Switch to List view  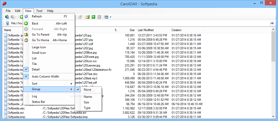pyautogui.click(x=49, y=58)
